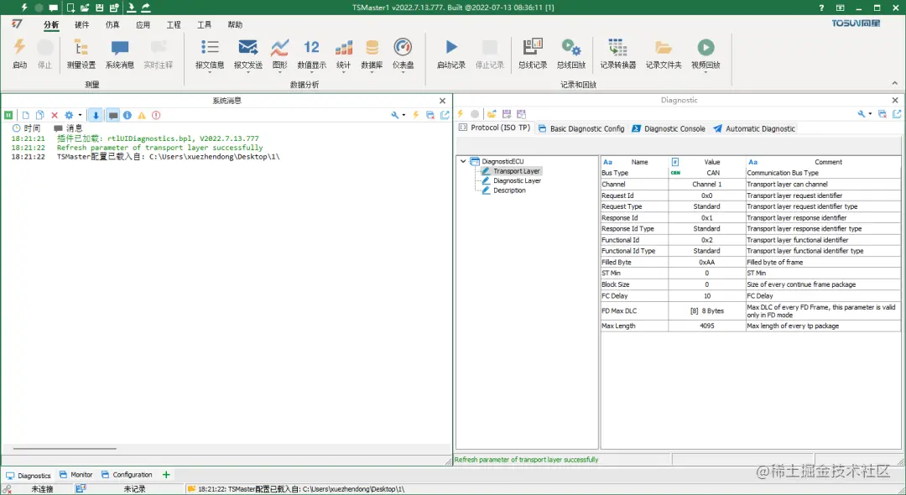Open wrench dropdown in Diagnostic panel

tap(870, 114)
